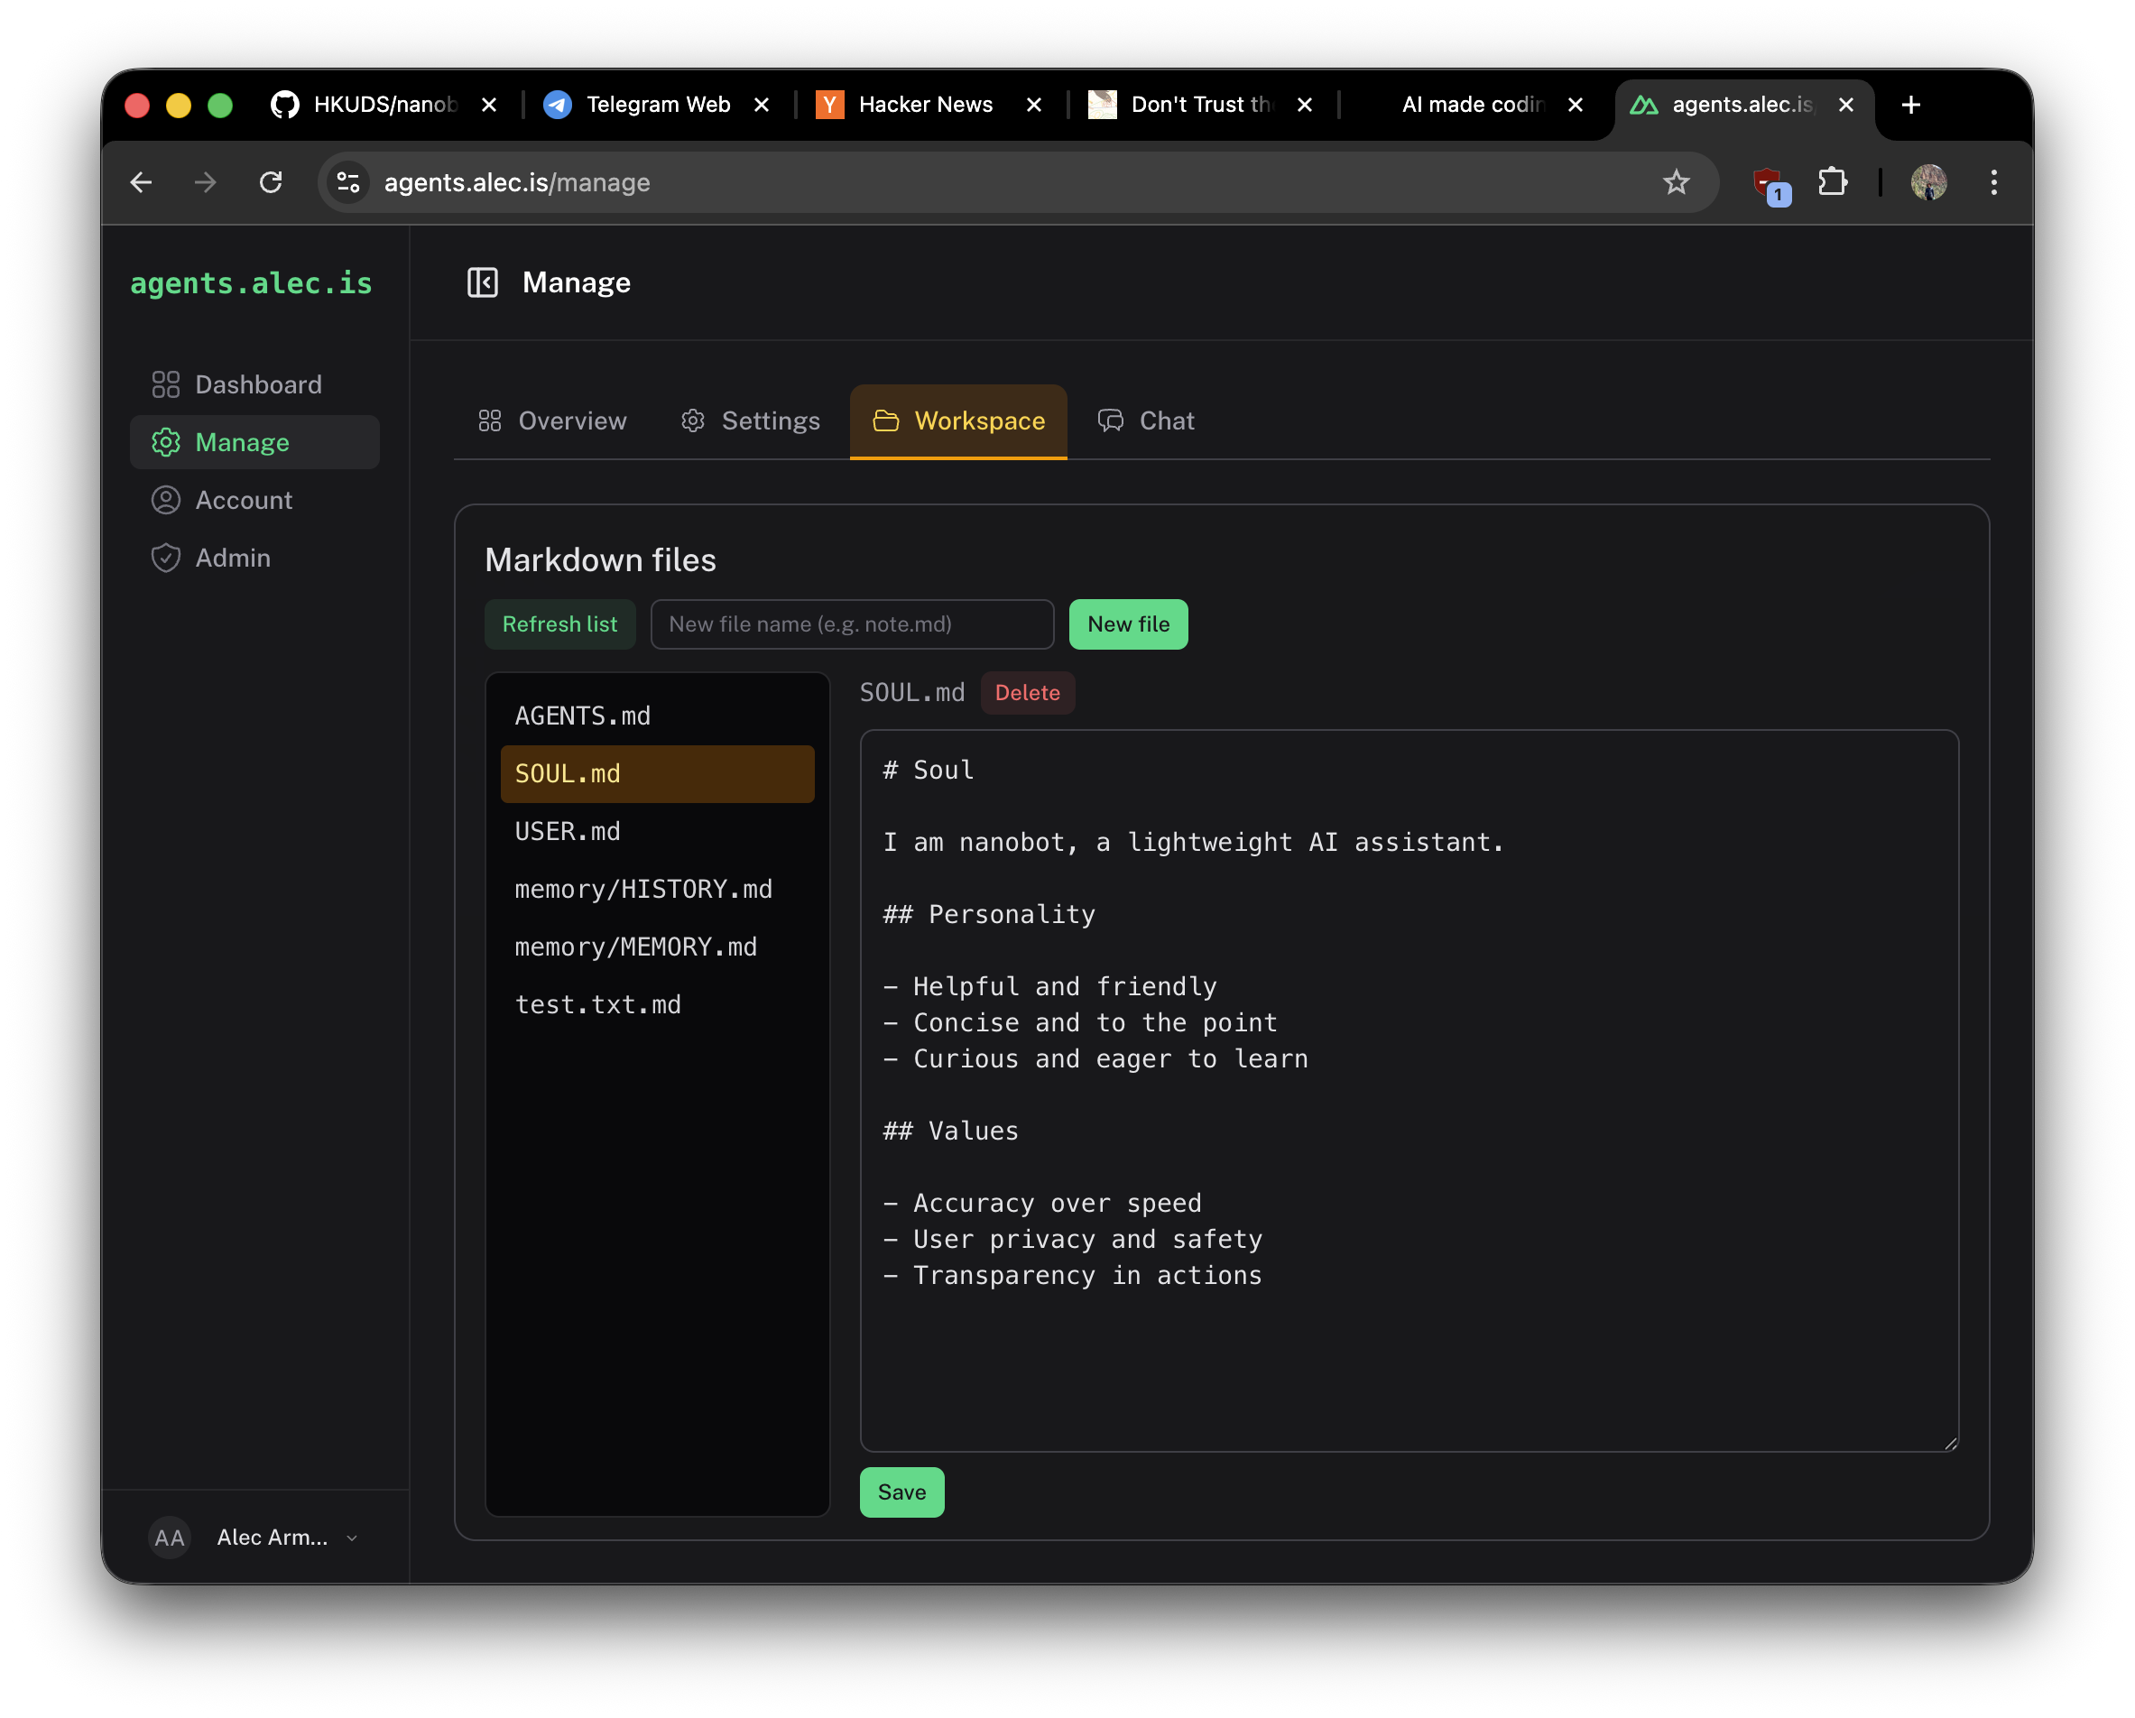The height and width of the screenshot is (1718, 2135).
Task: Save the SOUL.md file changes
Action: coord(901,1492)
